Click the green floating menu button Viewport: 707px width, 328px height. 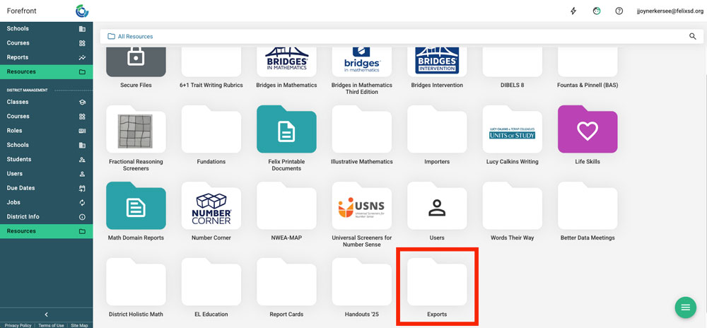point(684,307)
